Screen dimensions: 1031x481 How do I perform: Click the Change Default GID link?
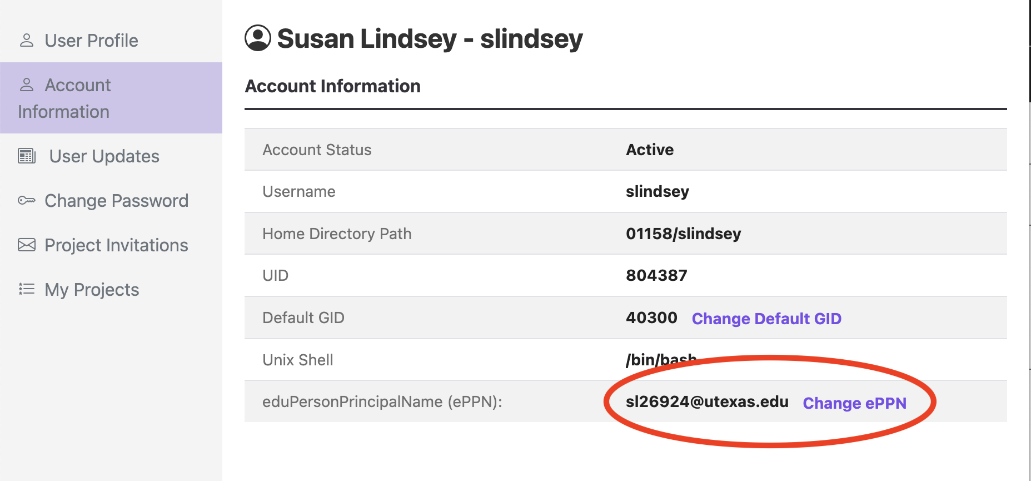(x=766, y=319)
